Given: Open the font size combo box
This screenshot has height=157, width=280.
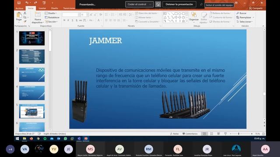Looking at the screenshot, I should pos(84,14).
